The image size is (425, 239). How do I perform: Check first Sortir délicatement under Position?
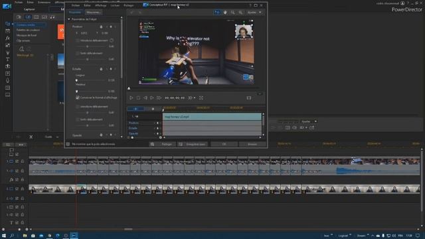(x=78, y=53)
